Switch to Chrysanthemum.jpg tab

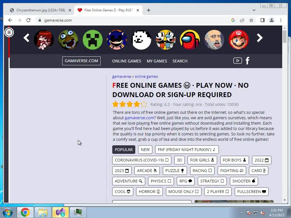(41, 10)
